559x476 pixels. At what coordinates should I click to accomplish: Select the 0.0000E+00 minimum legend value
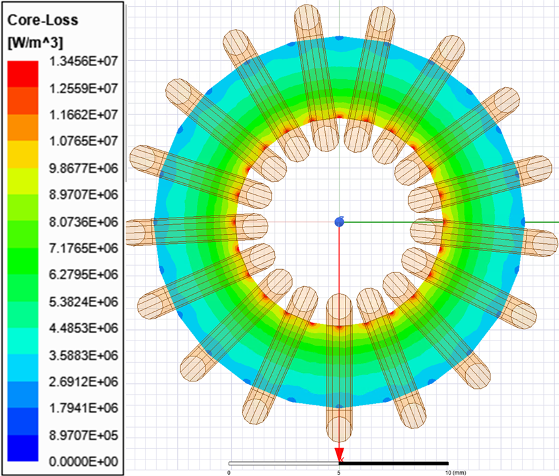click(83, 462)
